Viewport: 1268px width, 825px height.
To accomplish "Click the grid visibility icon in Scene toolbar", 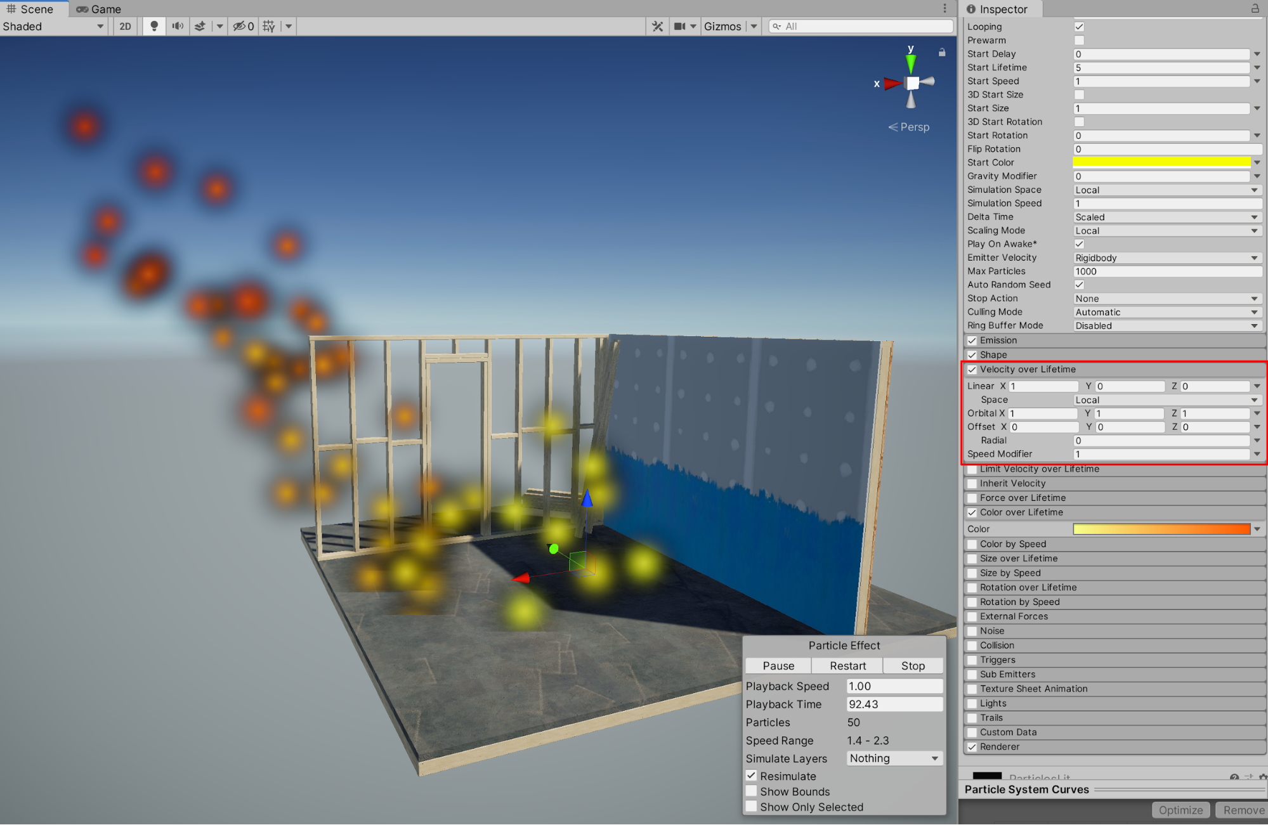I will click(x=268, y=26).
